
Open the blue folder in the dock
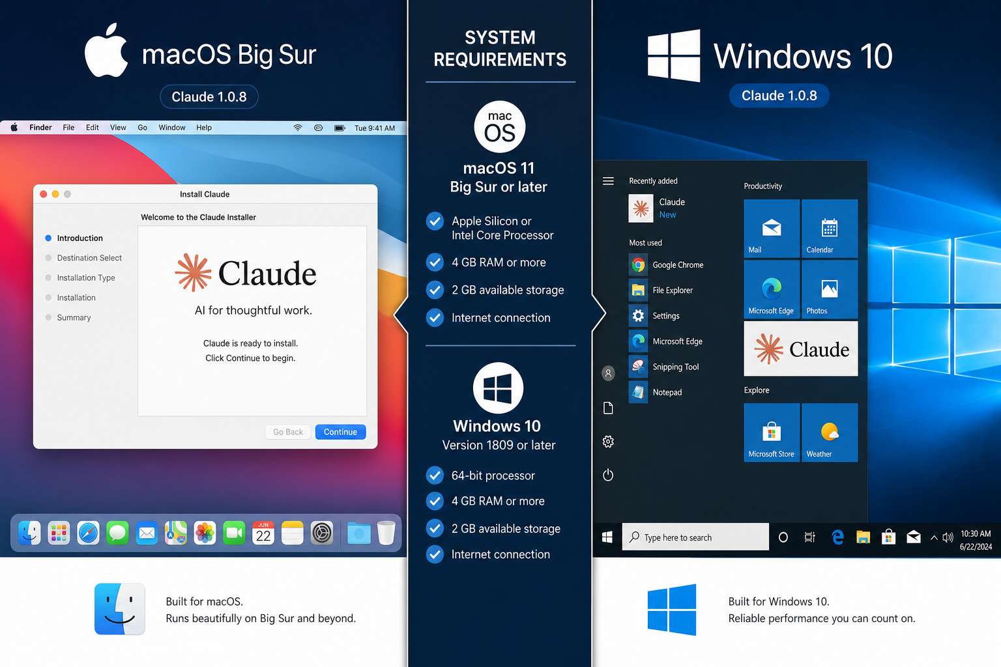coord(358,533)
